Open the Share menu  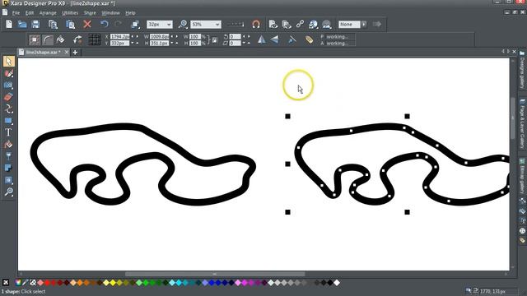pyautogui.click(x=90, y=13)
